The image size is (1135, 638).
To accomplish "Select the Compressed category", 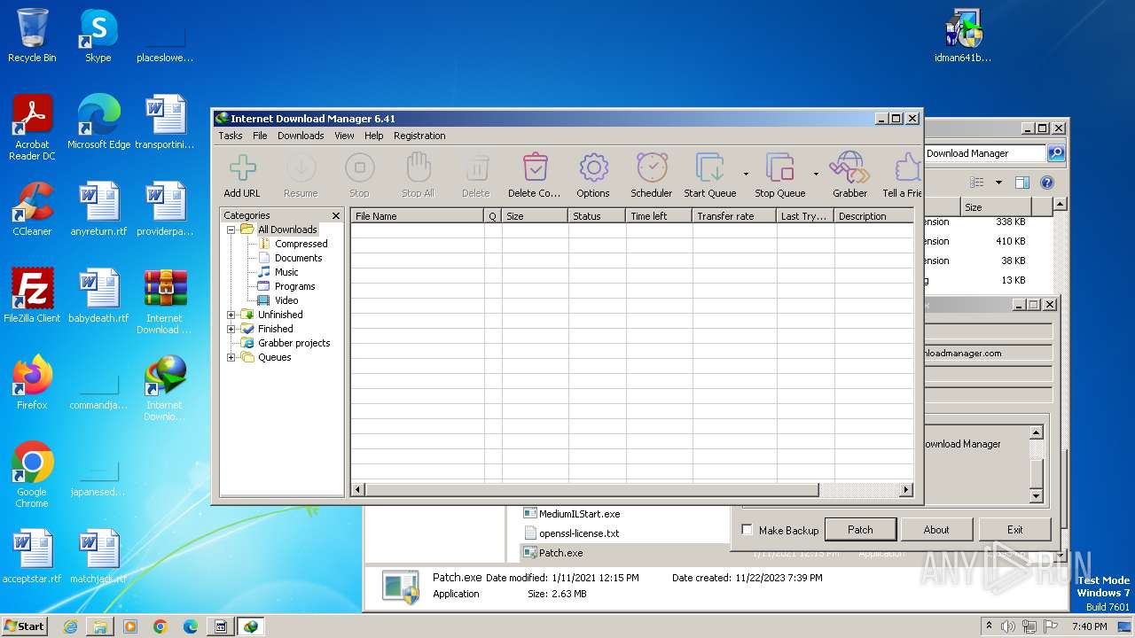I will pos(301,244).
